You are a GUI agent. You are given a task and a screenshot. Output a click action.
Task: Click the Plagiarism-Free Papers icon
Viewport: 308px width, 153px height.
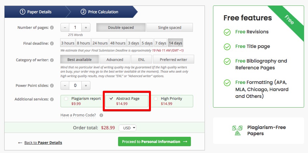point(237,131)
